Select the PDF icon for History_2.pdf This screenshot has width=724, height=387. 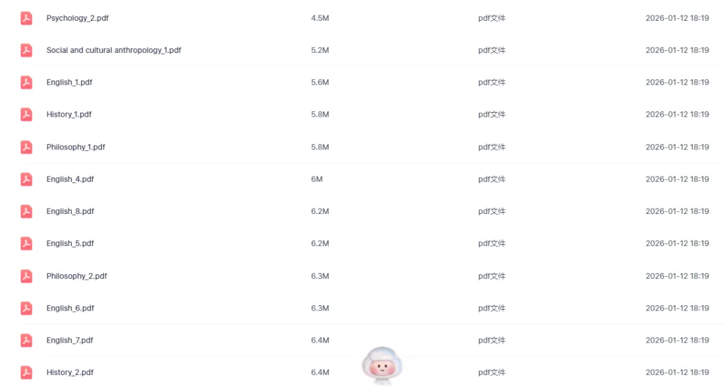coord(26,373)
